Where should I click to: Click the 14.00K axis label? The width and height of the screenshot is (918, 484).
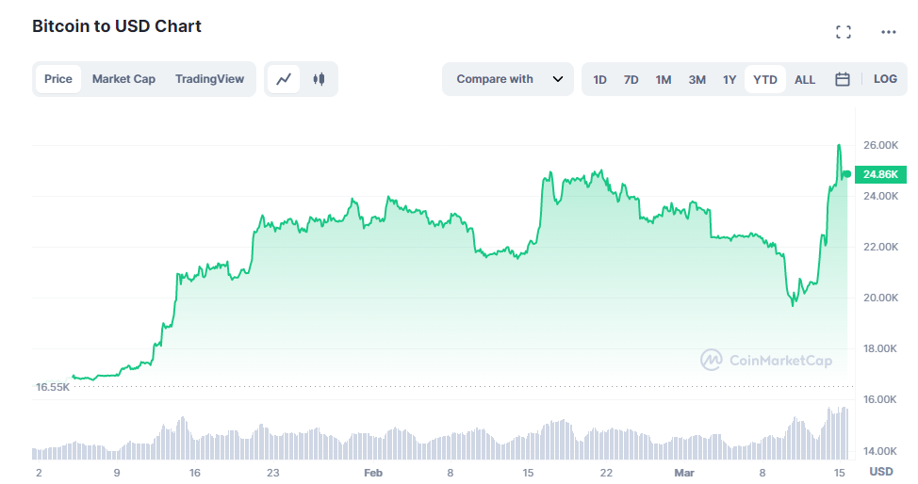[x=880, y=451]
